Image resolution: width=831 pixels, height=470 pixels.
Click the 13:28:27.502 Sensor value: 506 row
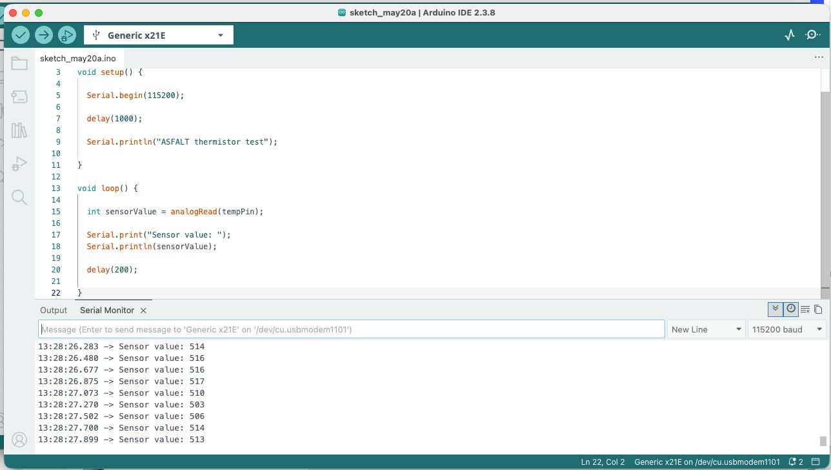coord(121,416)
